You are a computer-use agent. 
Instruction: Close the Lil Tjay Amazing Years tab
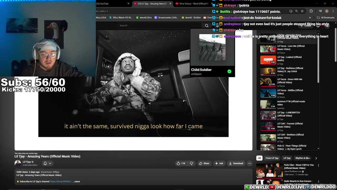170,4
